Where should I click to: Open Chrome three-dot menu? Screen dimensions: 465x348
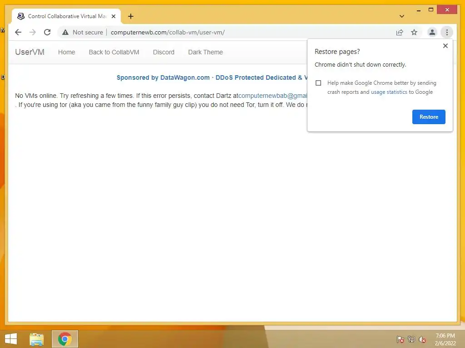[447, 32]
